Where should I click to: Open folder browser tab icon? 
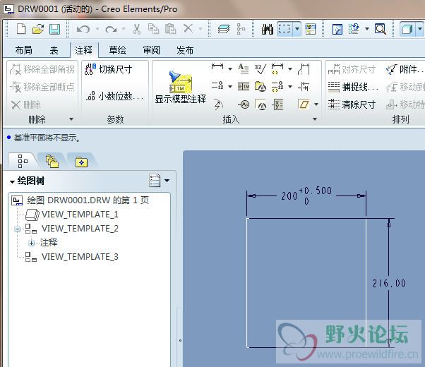point(52,162)
